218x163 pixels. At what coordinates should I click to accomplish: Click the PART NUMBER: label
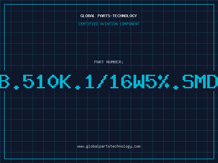pyautogui.click(x=109, y=62)
